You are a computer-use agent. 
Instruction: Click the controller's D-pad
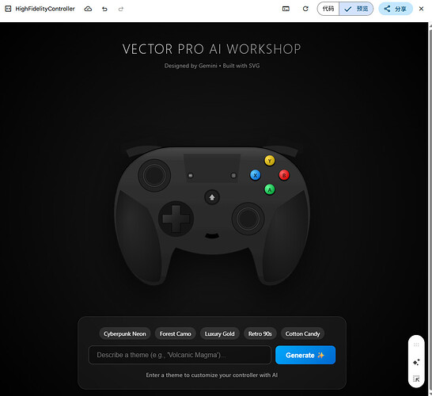point(176,219)
